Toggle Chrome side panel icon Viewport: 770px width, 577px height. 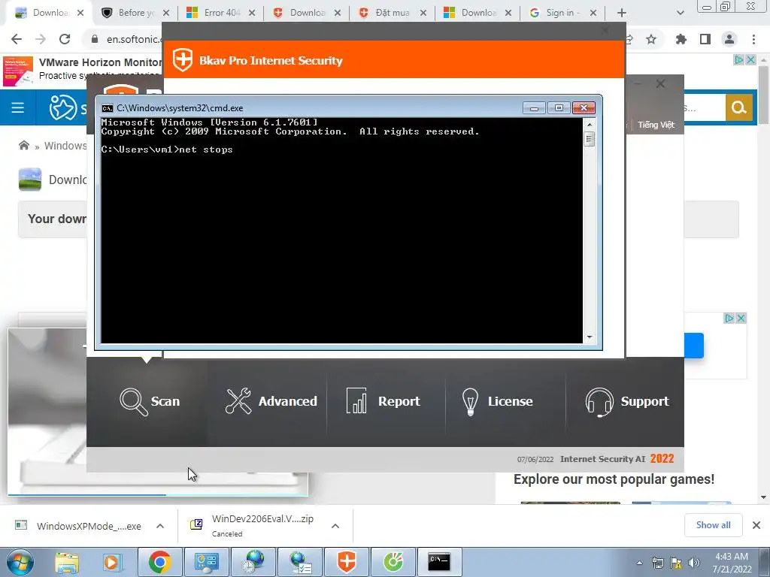point(705,39)
